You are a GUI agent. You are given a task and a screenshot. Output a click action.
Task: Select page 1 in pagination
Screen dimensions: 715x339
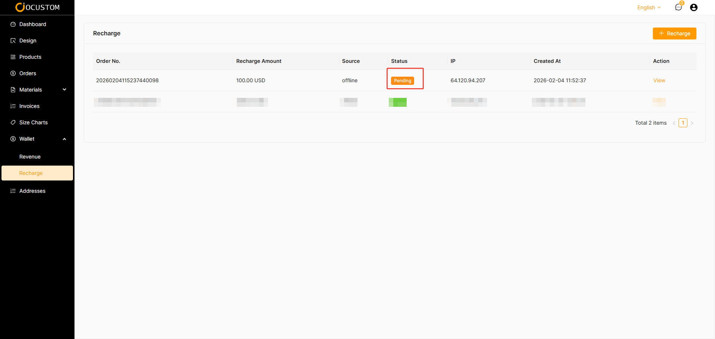pos(683,123)
